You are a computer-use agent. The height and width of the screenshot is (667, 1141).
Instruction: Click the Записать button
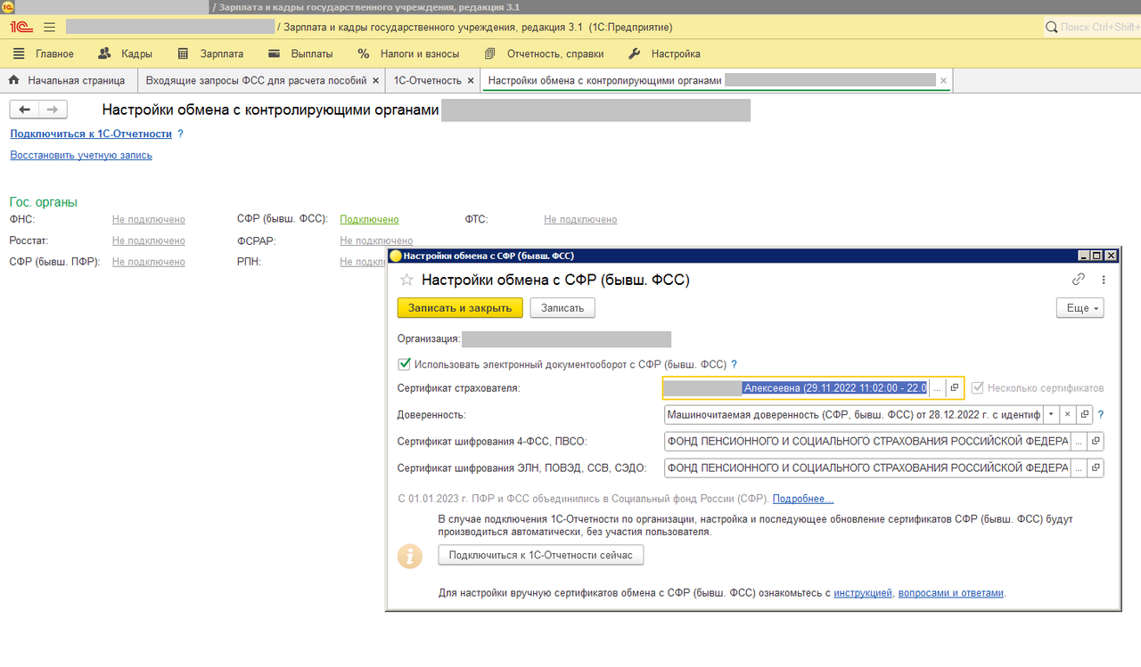point(562,308)
